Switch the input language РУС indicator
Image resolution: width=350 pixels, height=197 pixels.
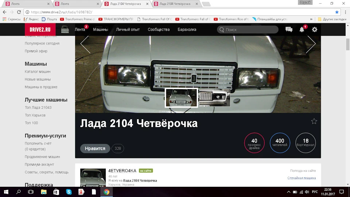[x=315, y=192]
